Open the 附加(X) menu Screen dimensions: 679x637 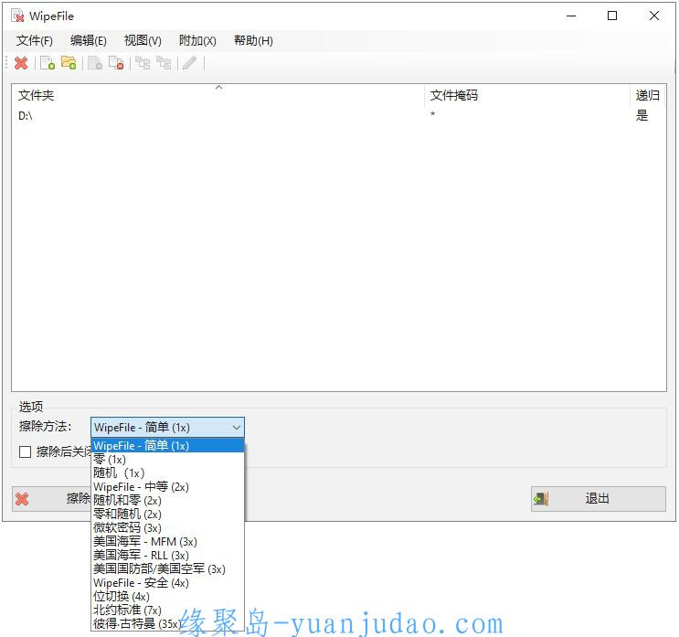click(x=197, y=41)
